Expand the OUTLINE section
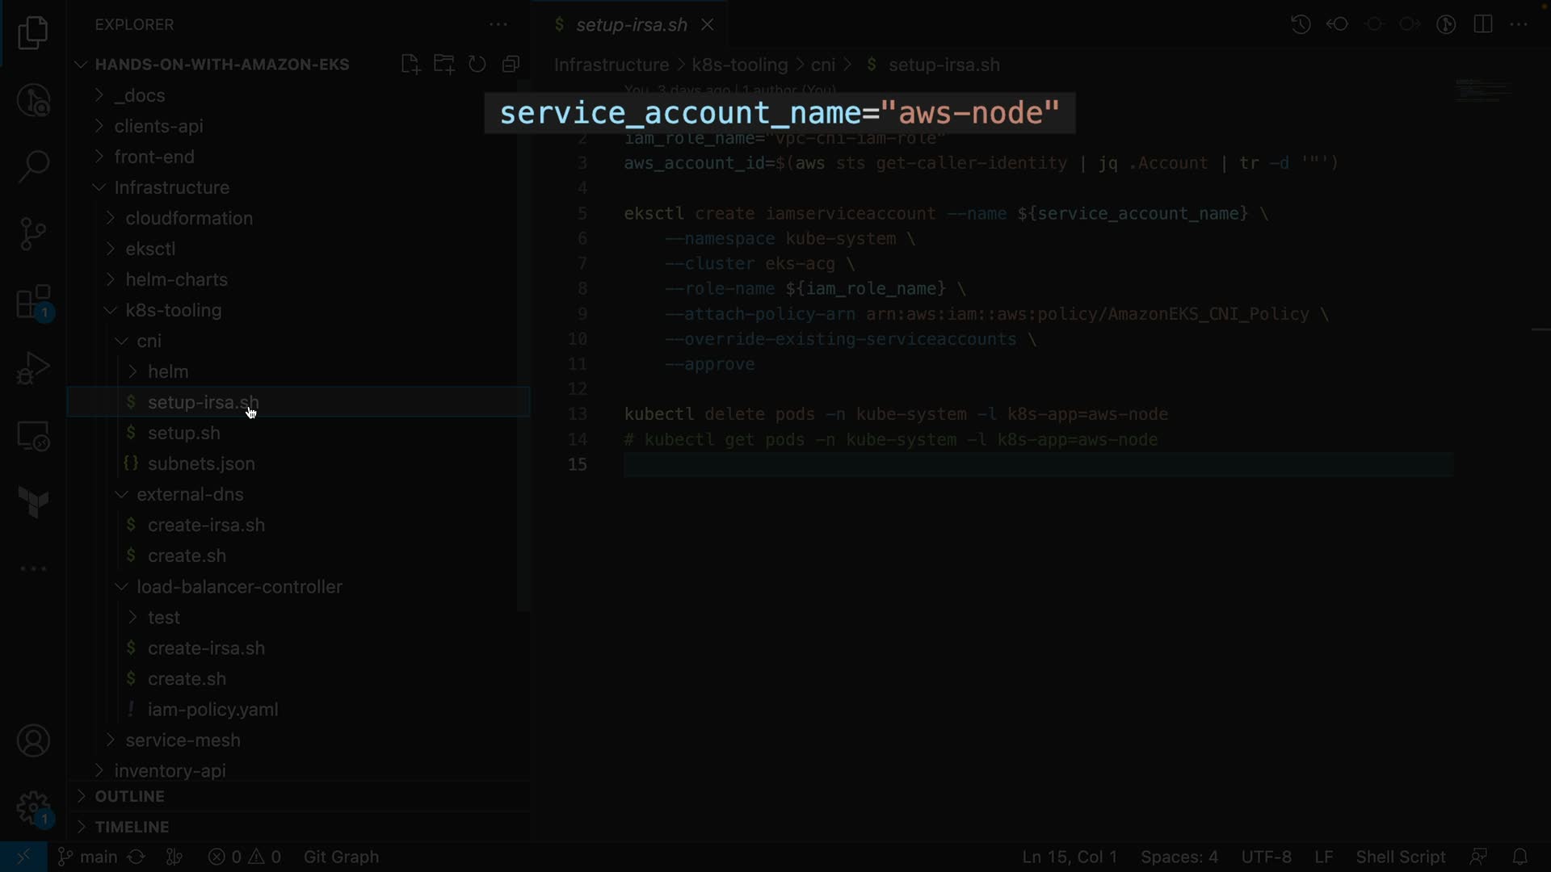Screen dimensions: 1551x872 pyautogui.click(x=129, y=796)
